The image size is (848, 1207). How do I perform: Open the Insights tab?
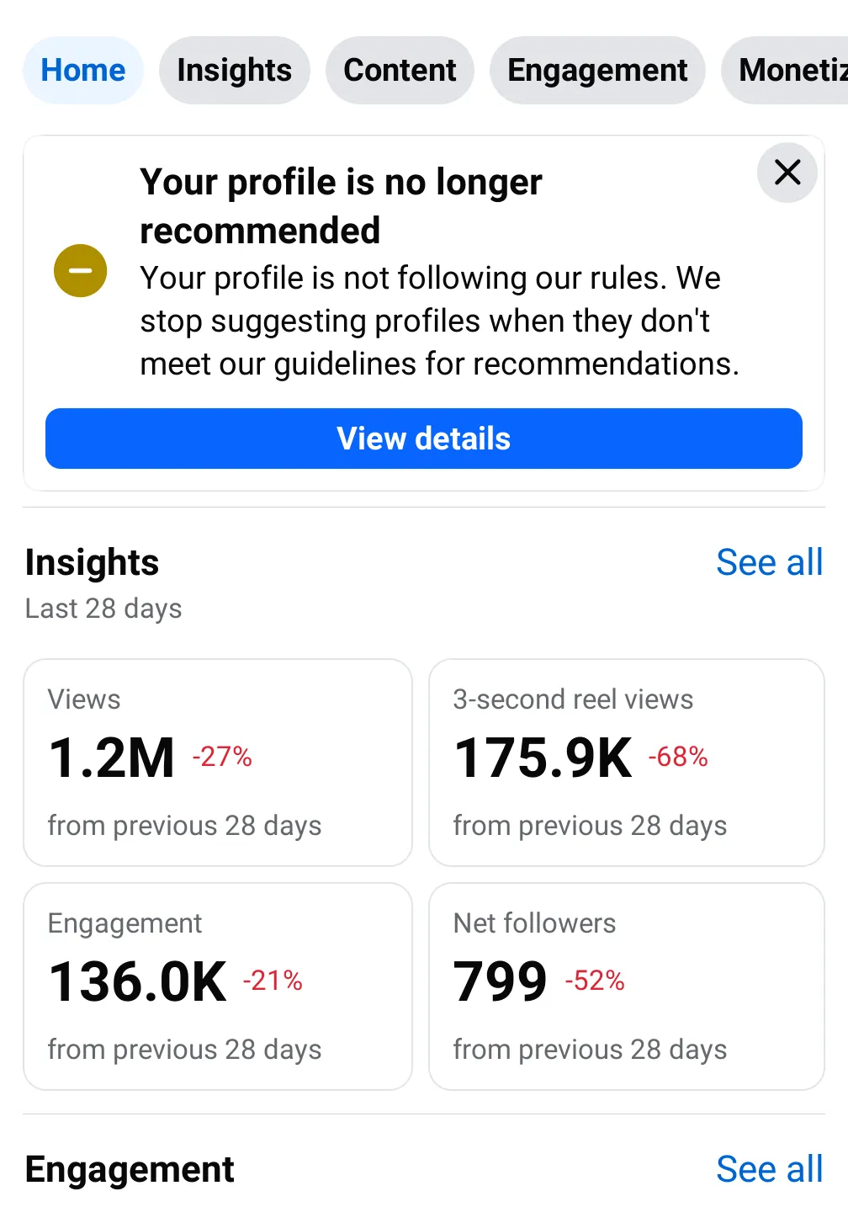click(x=235, y=70)
